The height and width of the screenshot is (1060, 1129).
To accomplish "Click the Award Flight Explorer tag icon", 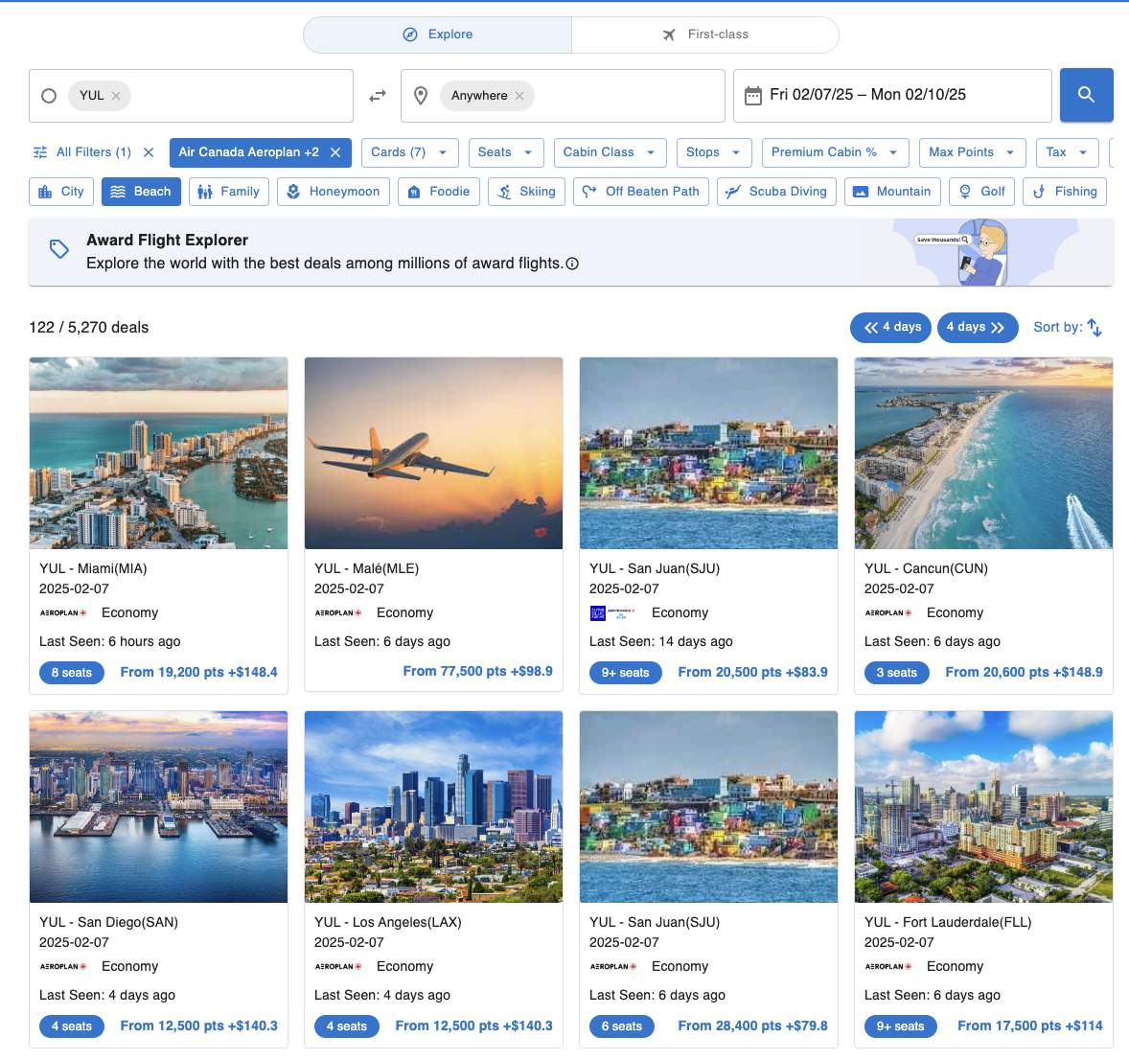I will click(59, 249).
